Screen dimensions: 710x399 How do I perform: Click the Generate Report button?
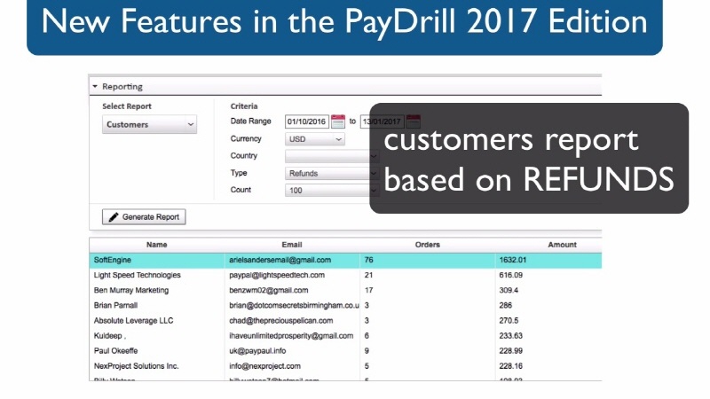coord(144,216)
